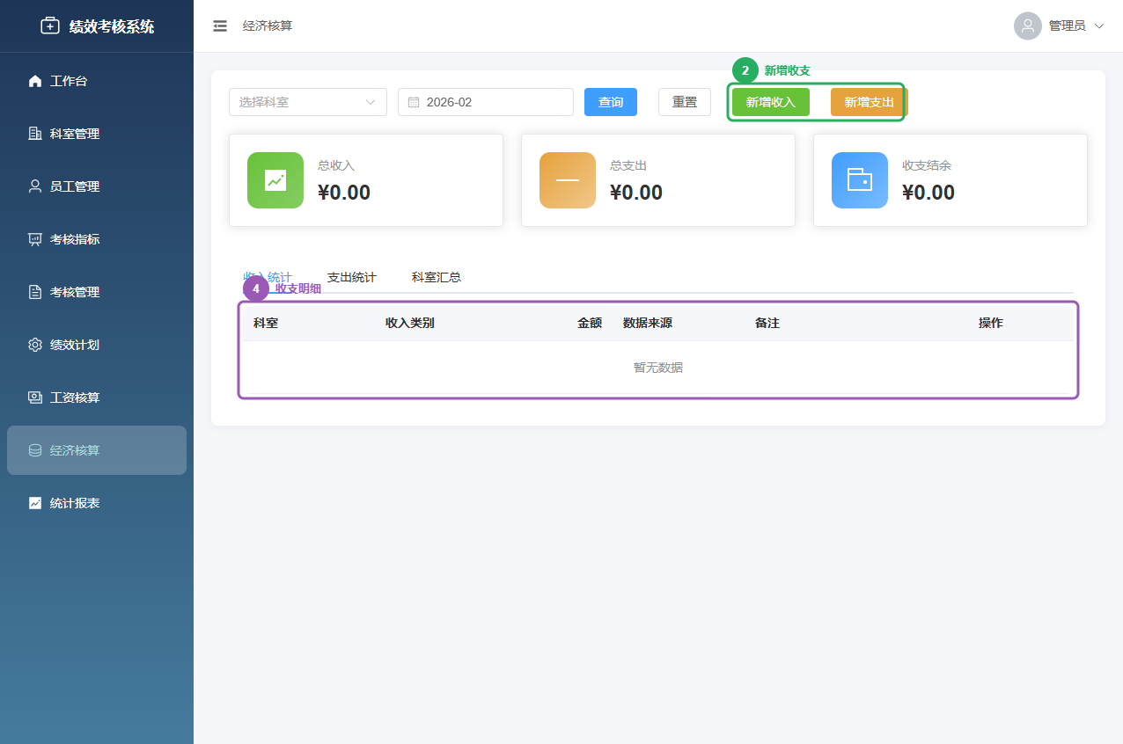The image size is (1123, 744).
Task: Select the 科室管理 department icon in sidebar
Action: (x=35, y=133)
